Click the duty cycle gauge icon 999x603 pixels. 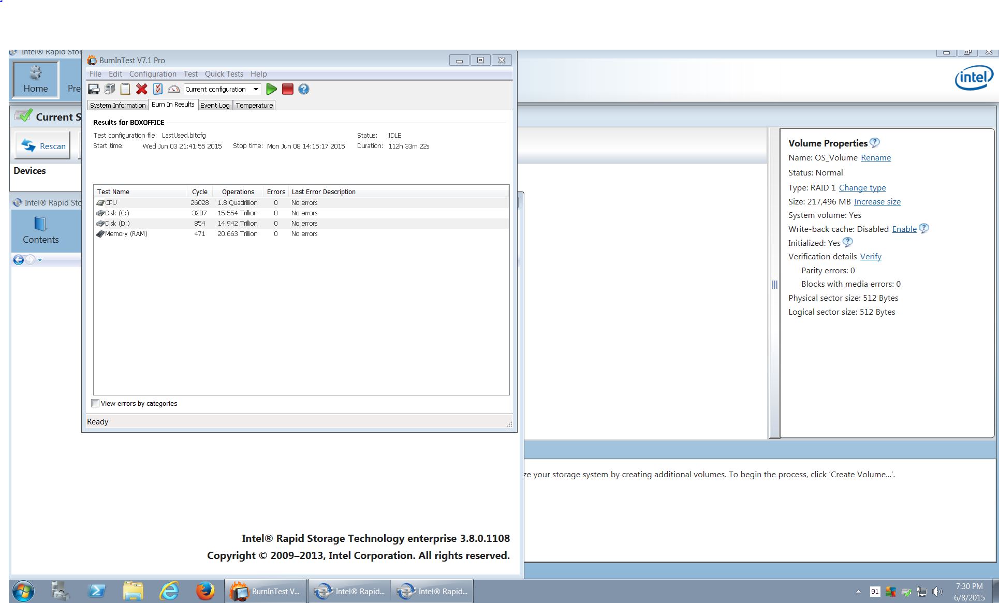coord(174,89)
